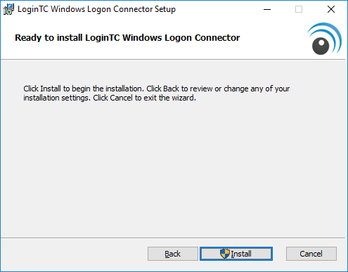
Task: Click the LoginTC logo in header
Action: [325, 39]
